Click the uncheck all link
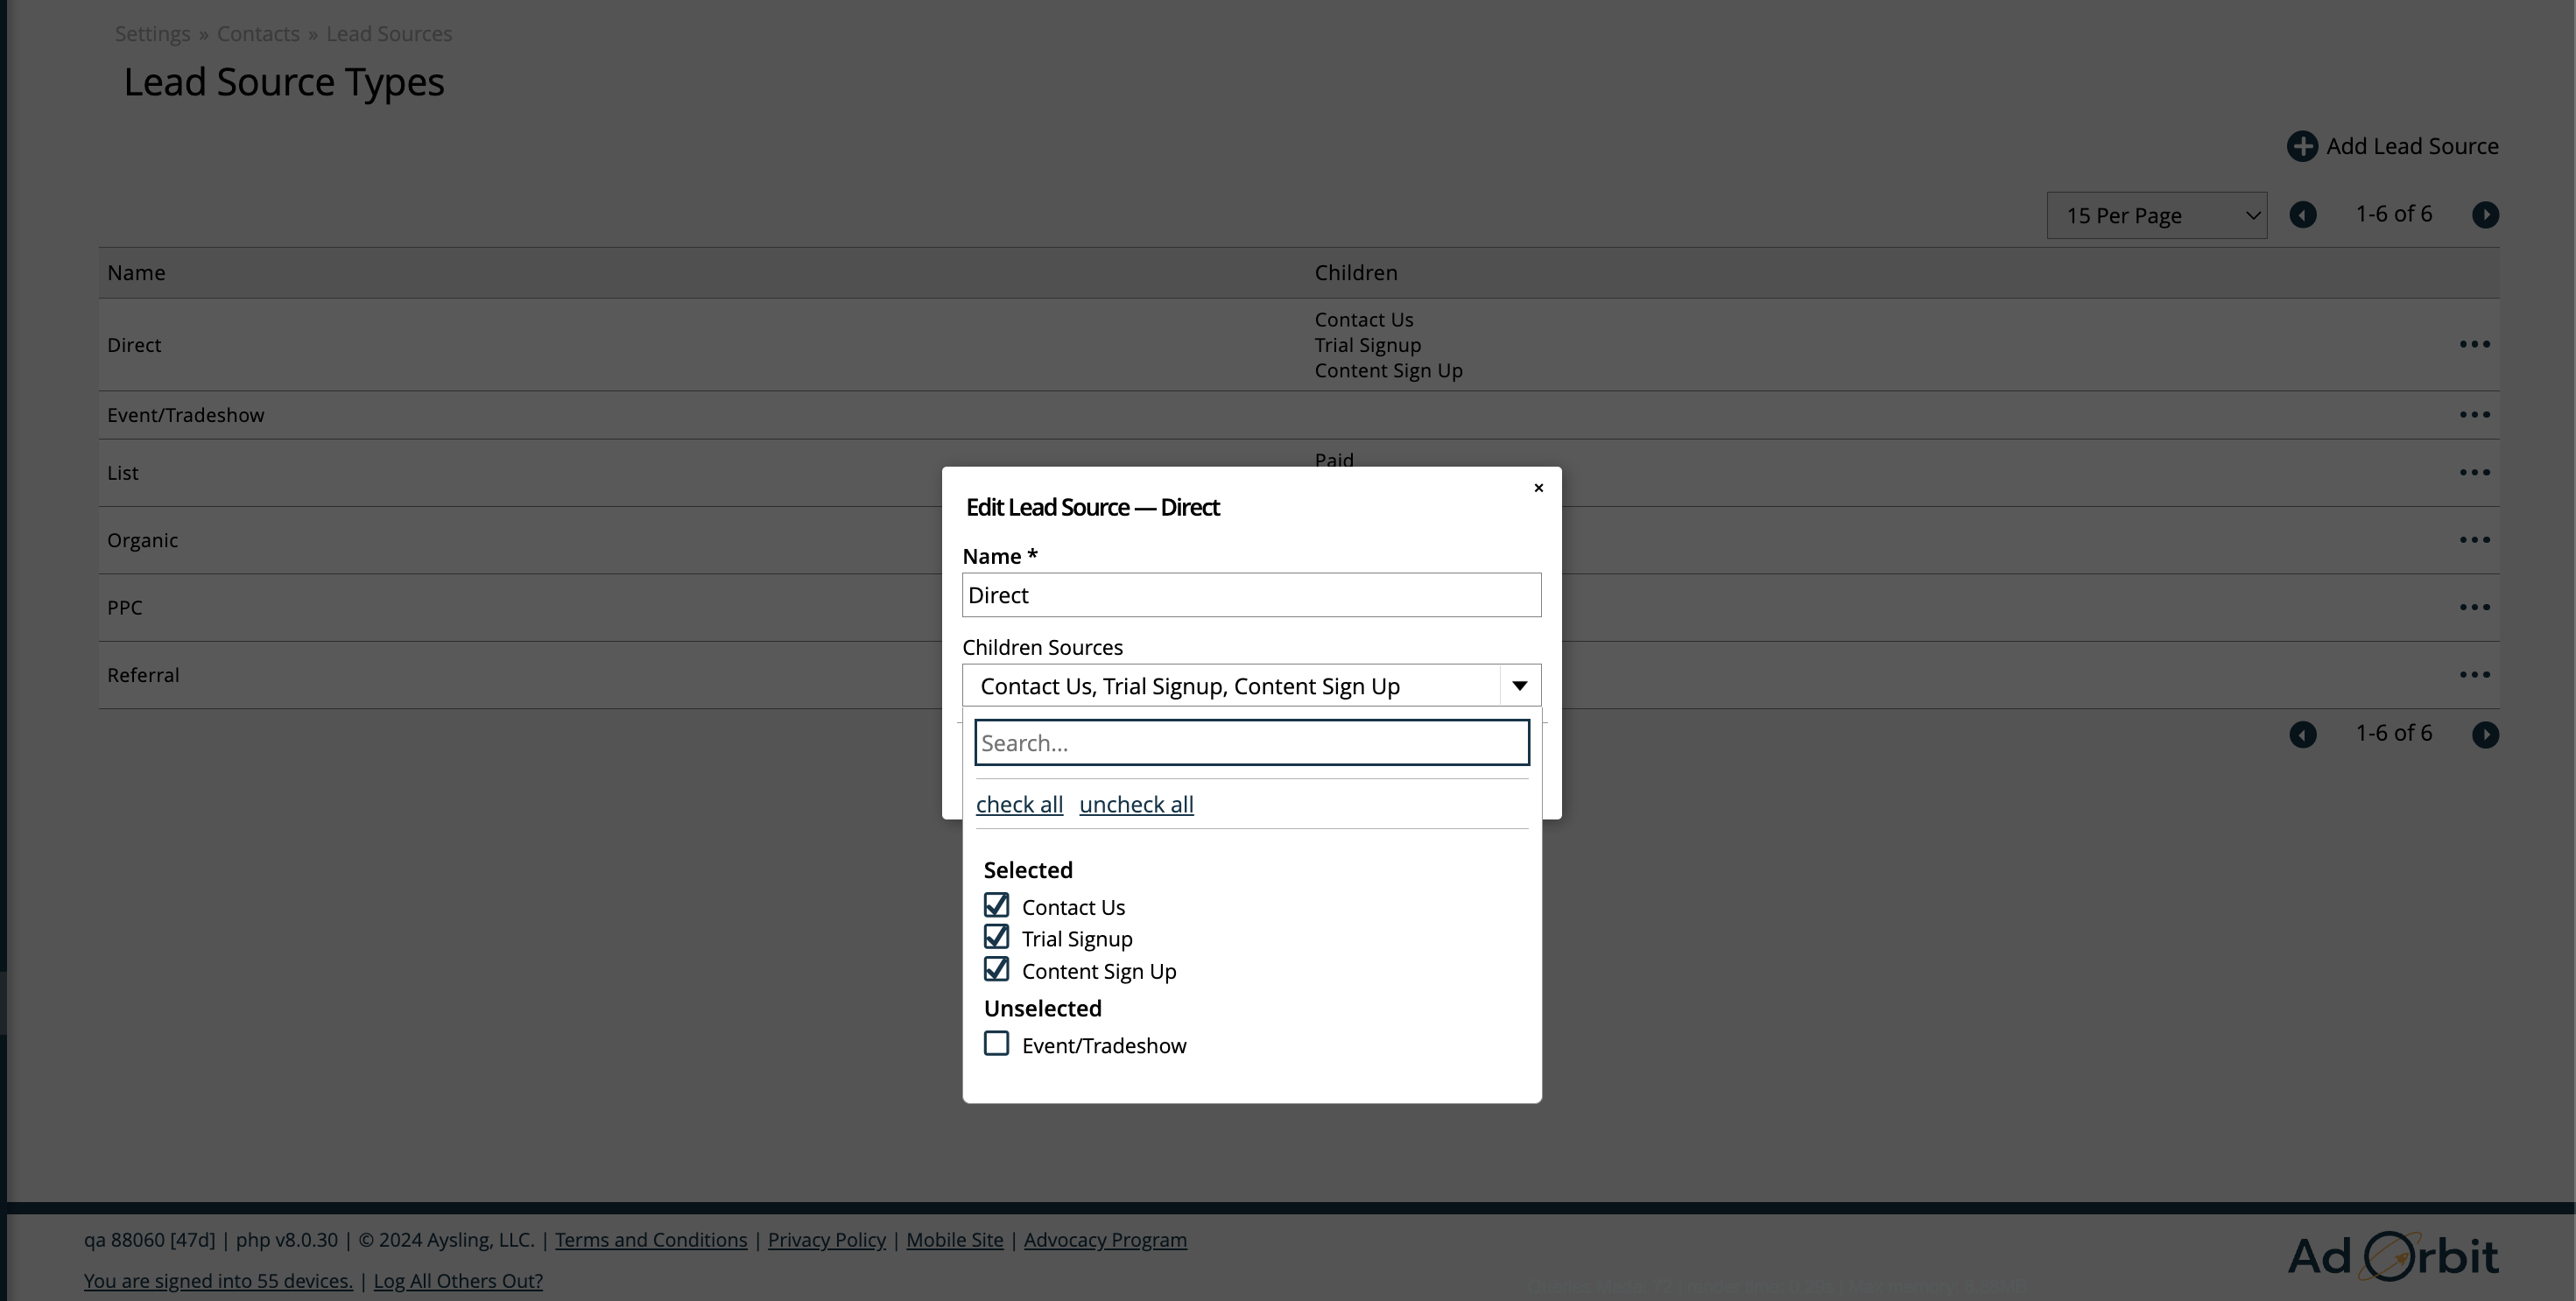The height and width of the screenshot is (1301, 2576). pyautogui.click(x=1136, y=805)
